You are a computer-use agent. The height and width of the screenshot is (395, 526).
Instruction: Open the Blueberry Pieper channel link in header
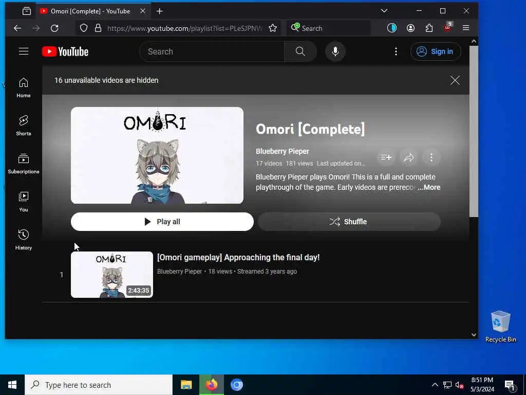coord(282,151)
